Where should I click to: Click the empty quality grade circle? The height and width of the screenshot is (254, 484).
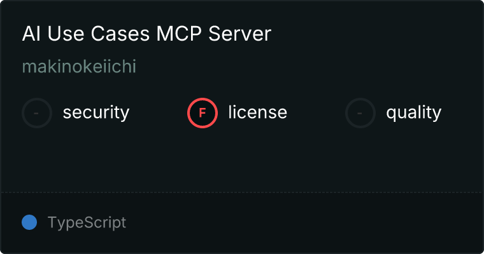point(360,113)
